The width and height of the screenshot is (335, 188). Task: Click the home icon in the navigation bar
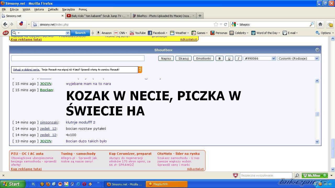pos(320,24)
